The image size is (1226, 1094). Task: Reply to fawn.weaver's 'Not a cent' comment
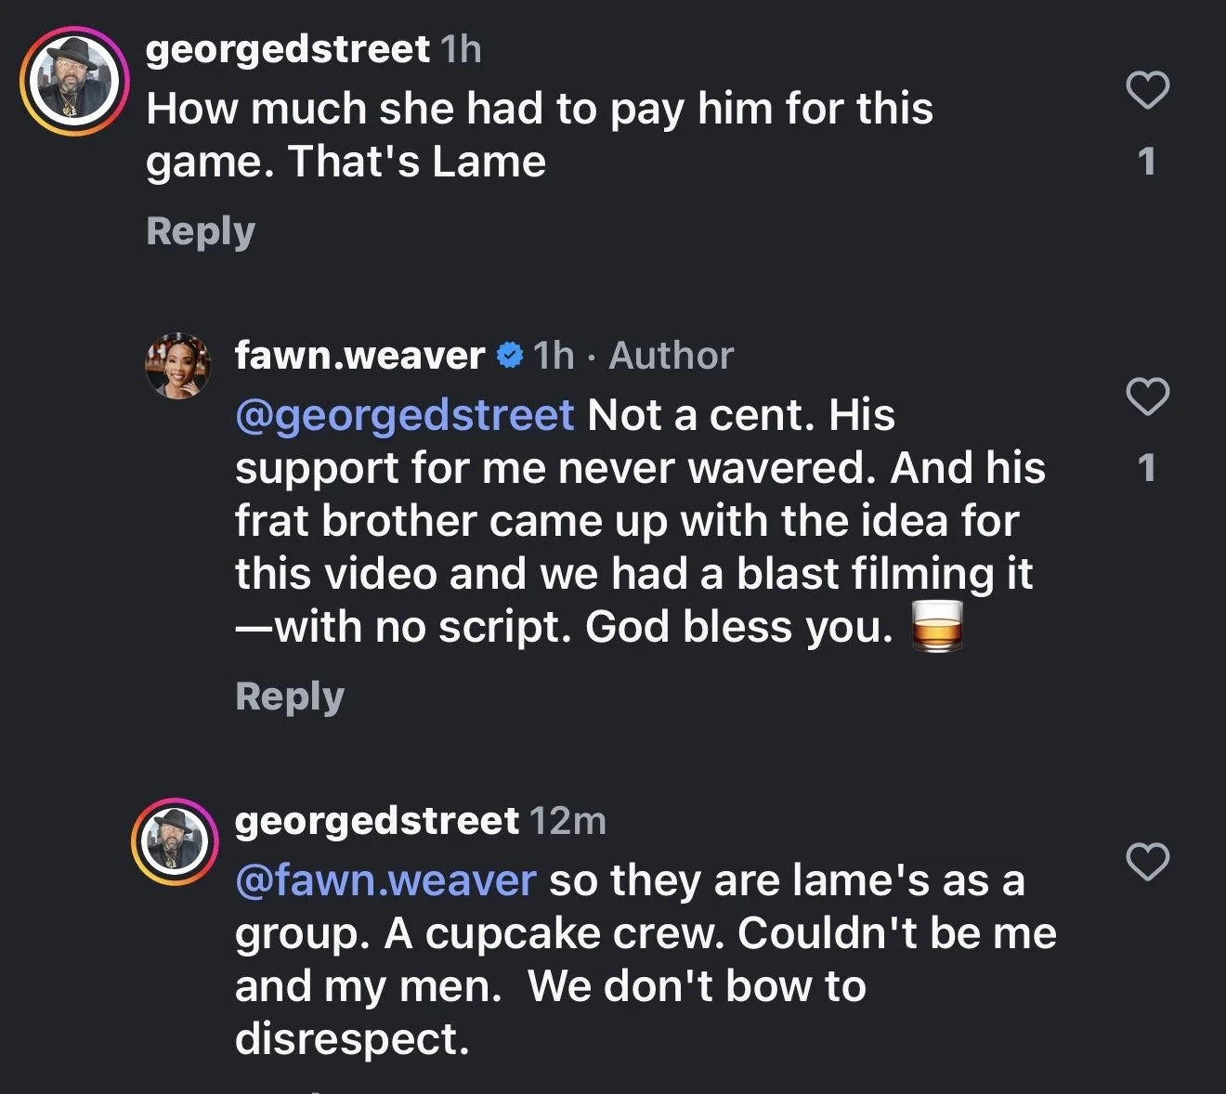[289, 697]
